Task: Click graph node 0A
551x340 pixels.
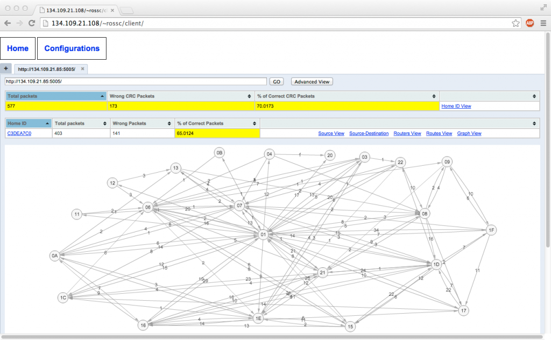Action: click(54, 256)
